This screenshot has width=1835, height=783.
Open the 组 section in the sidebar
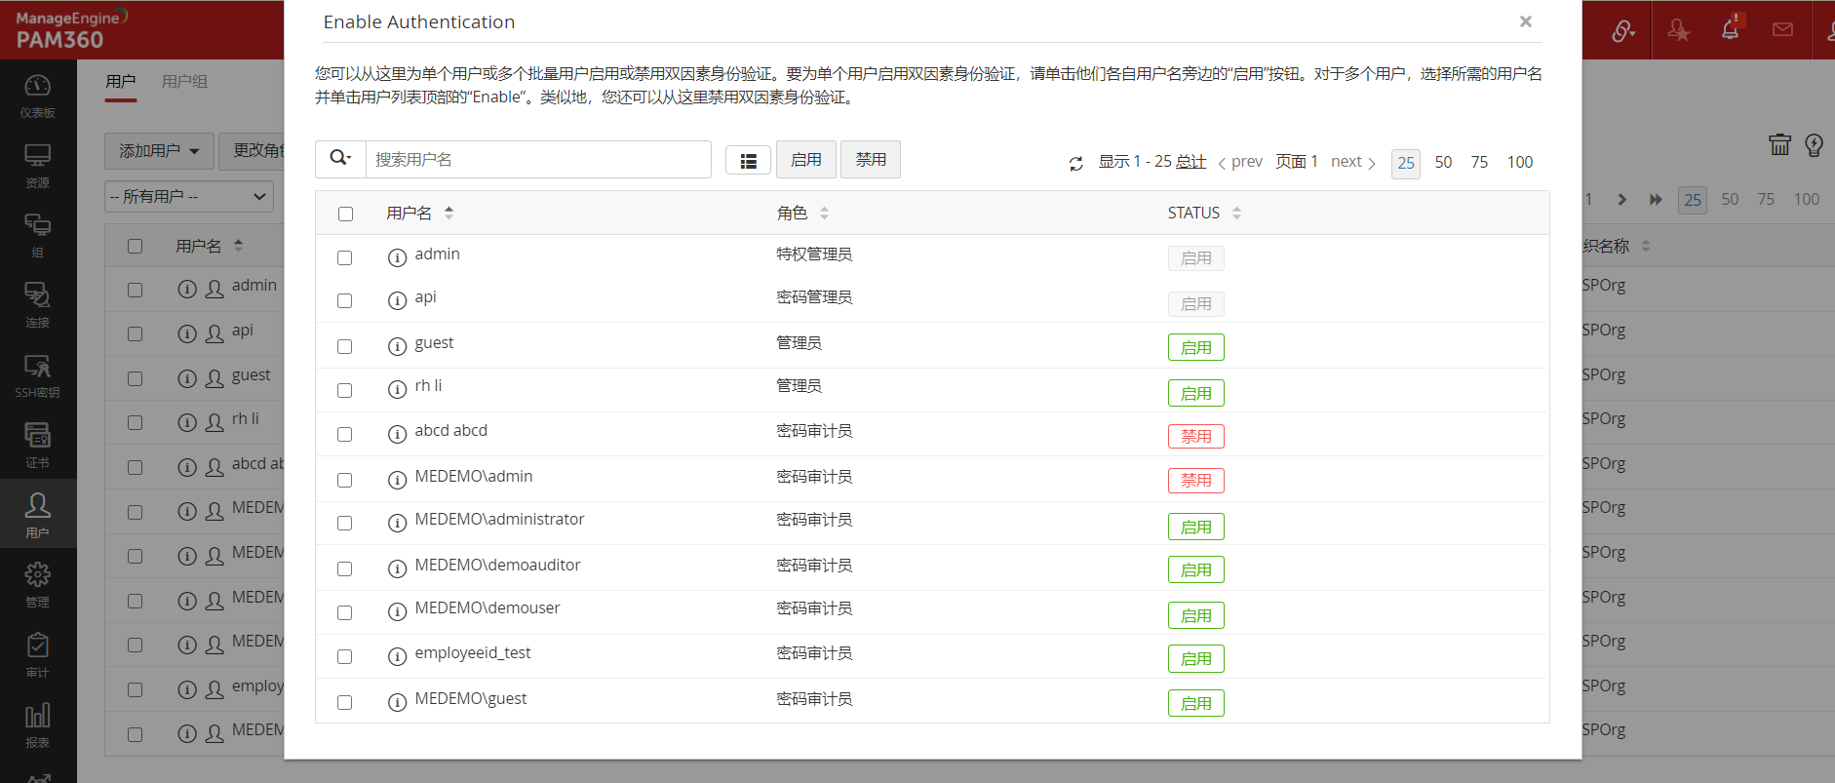(37, 235)
